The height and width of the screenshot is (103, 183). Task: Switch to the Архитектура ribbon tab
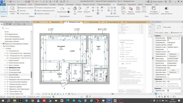pos(11,5)
